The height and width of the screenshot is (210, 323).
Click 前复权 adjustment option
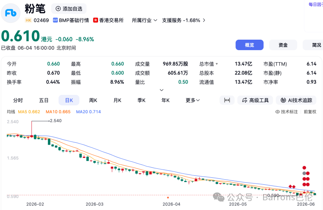click(x=310, y=112)
